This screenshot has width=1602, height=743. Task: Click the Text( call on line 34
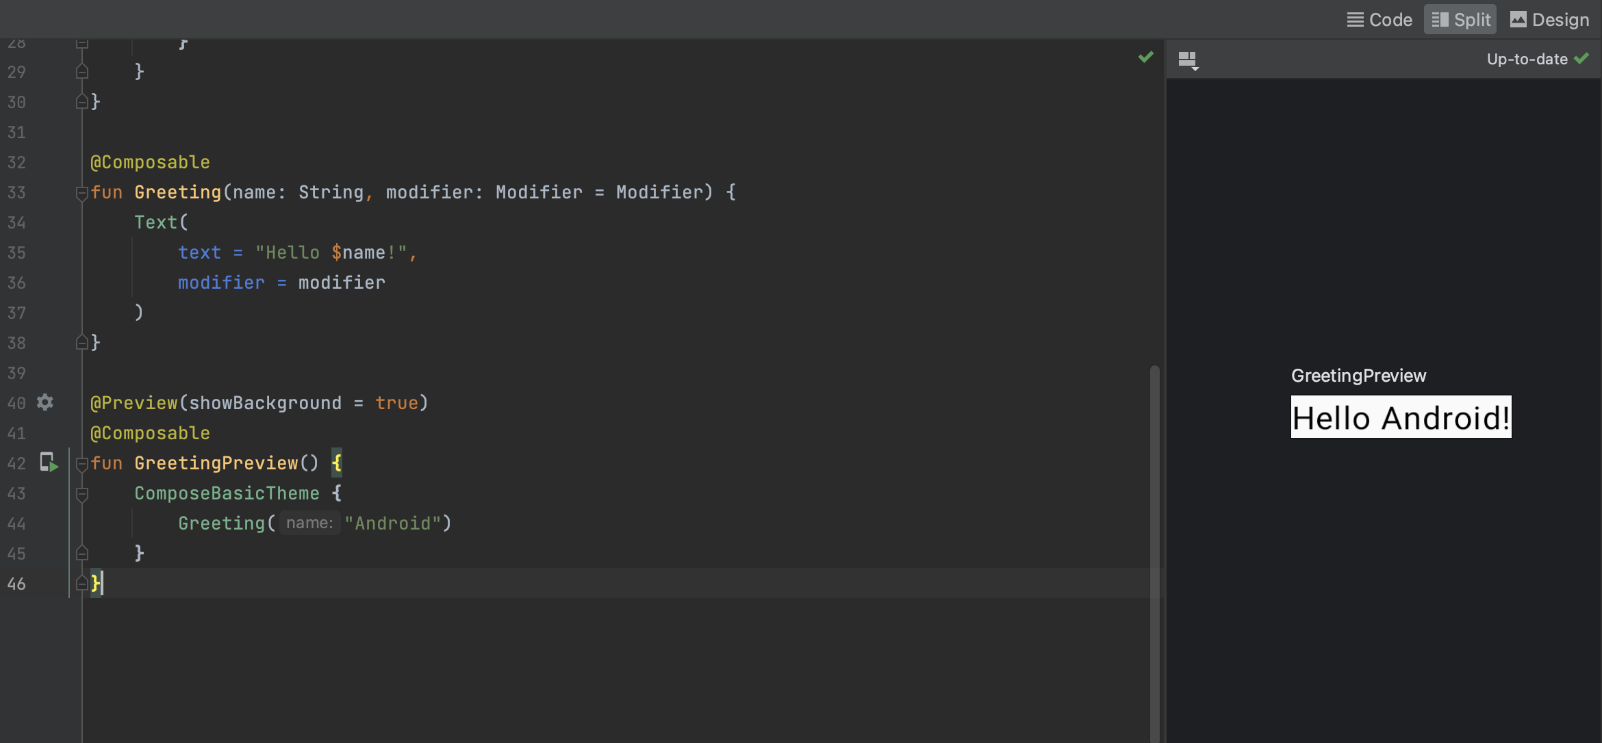point(162,222)
